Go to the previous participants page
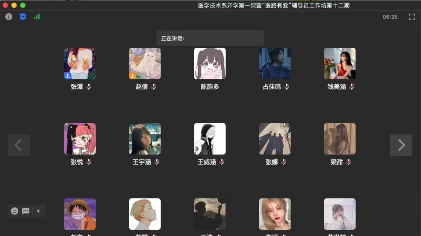This screenshot has width=421, height=236. pyautogui.click(x=18, y=145)
